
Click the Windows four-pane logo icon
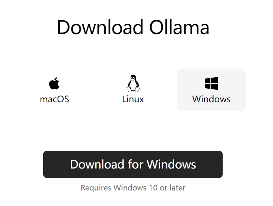coord(211,83)
